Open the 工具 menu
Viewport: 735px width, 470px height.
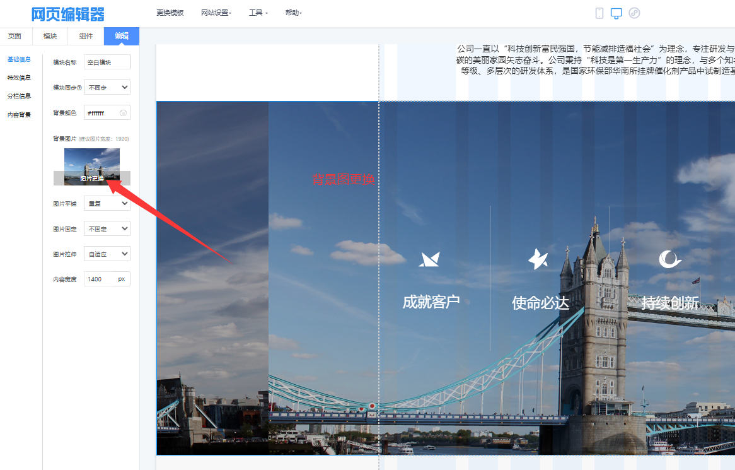click(x=258, y=13)
